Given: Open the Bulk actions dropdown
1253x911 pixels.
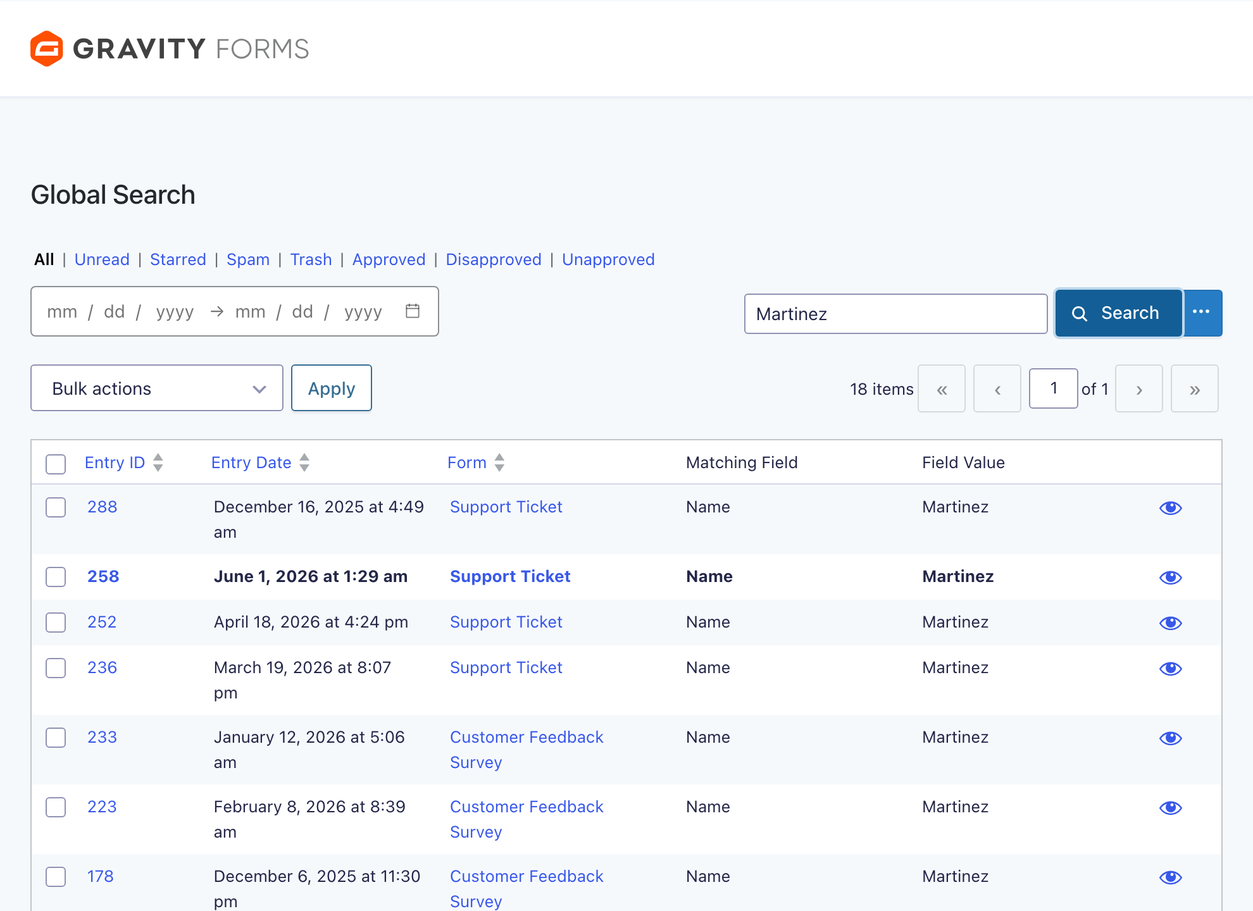Looking at the screenshot, I should tap(157, 388).
